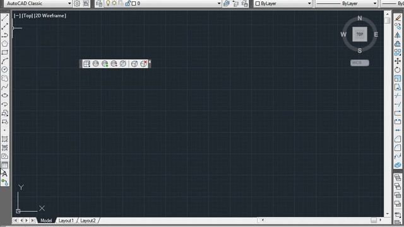
Task: Select the Gradient tool
Action: [4, 148]
